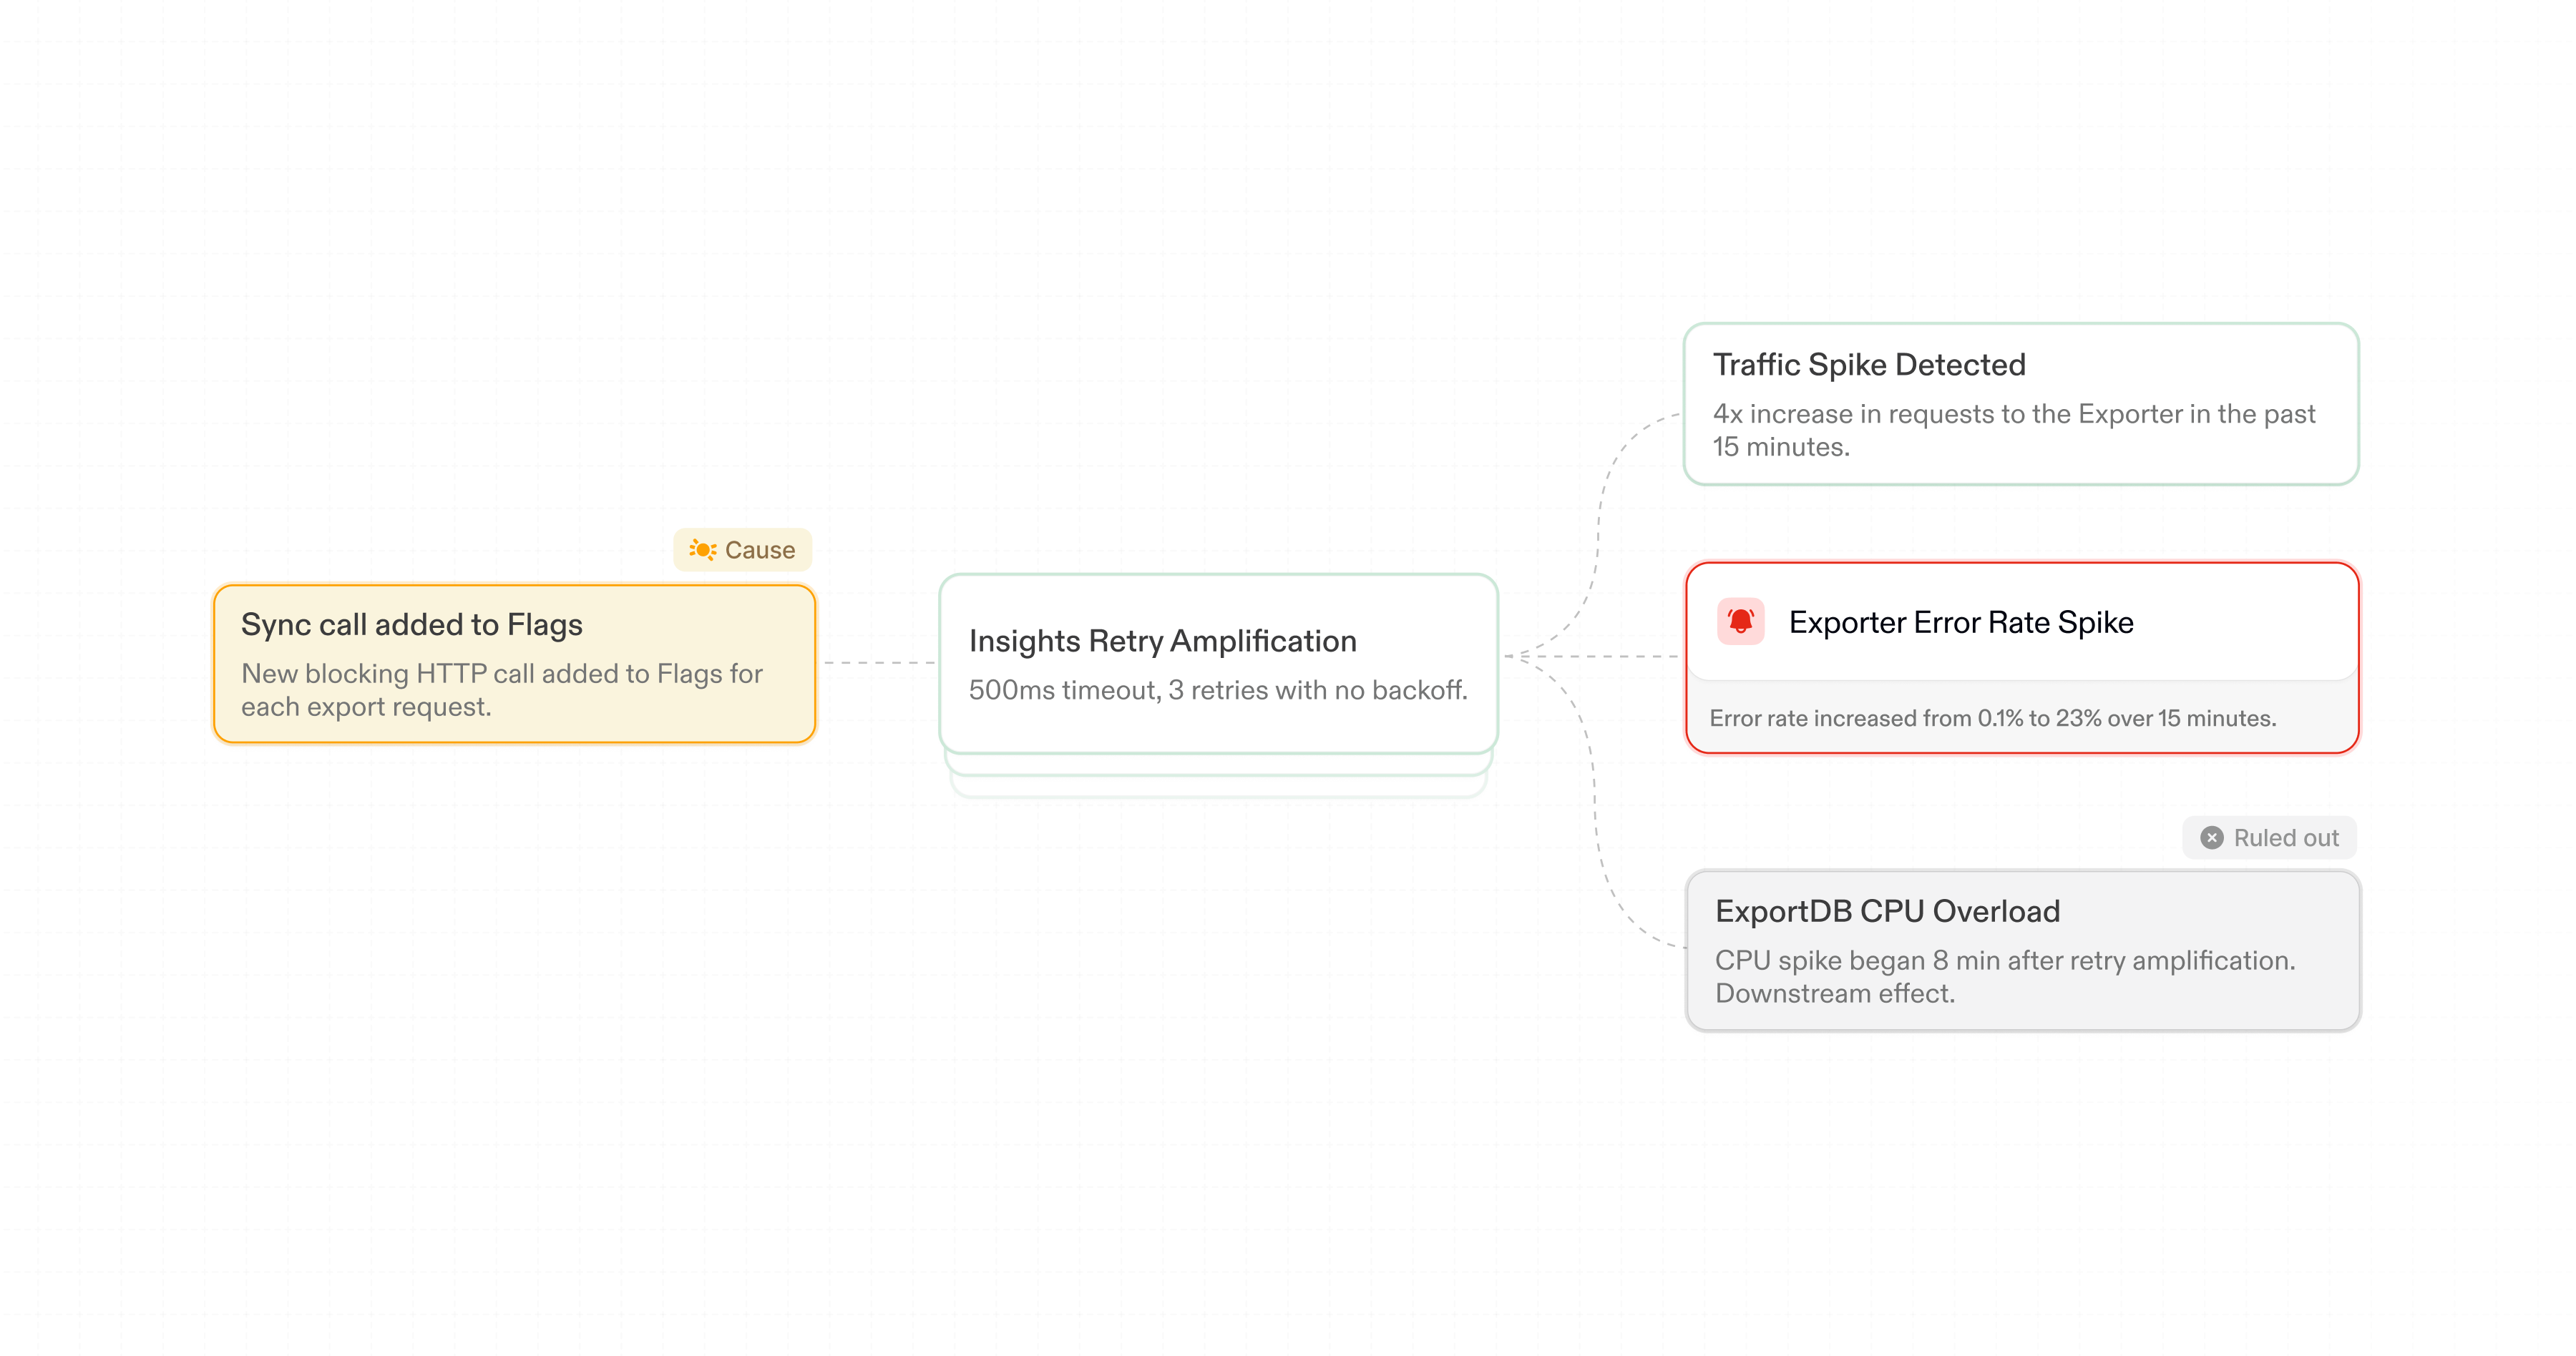Select the Traffic Spike Detected title
2576x1356 pixels.
1868,365
